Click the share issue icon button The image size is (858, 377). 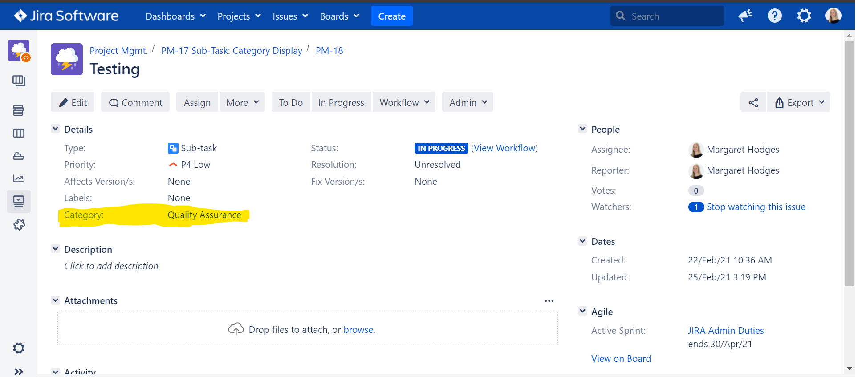click(753, 103)
